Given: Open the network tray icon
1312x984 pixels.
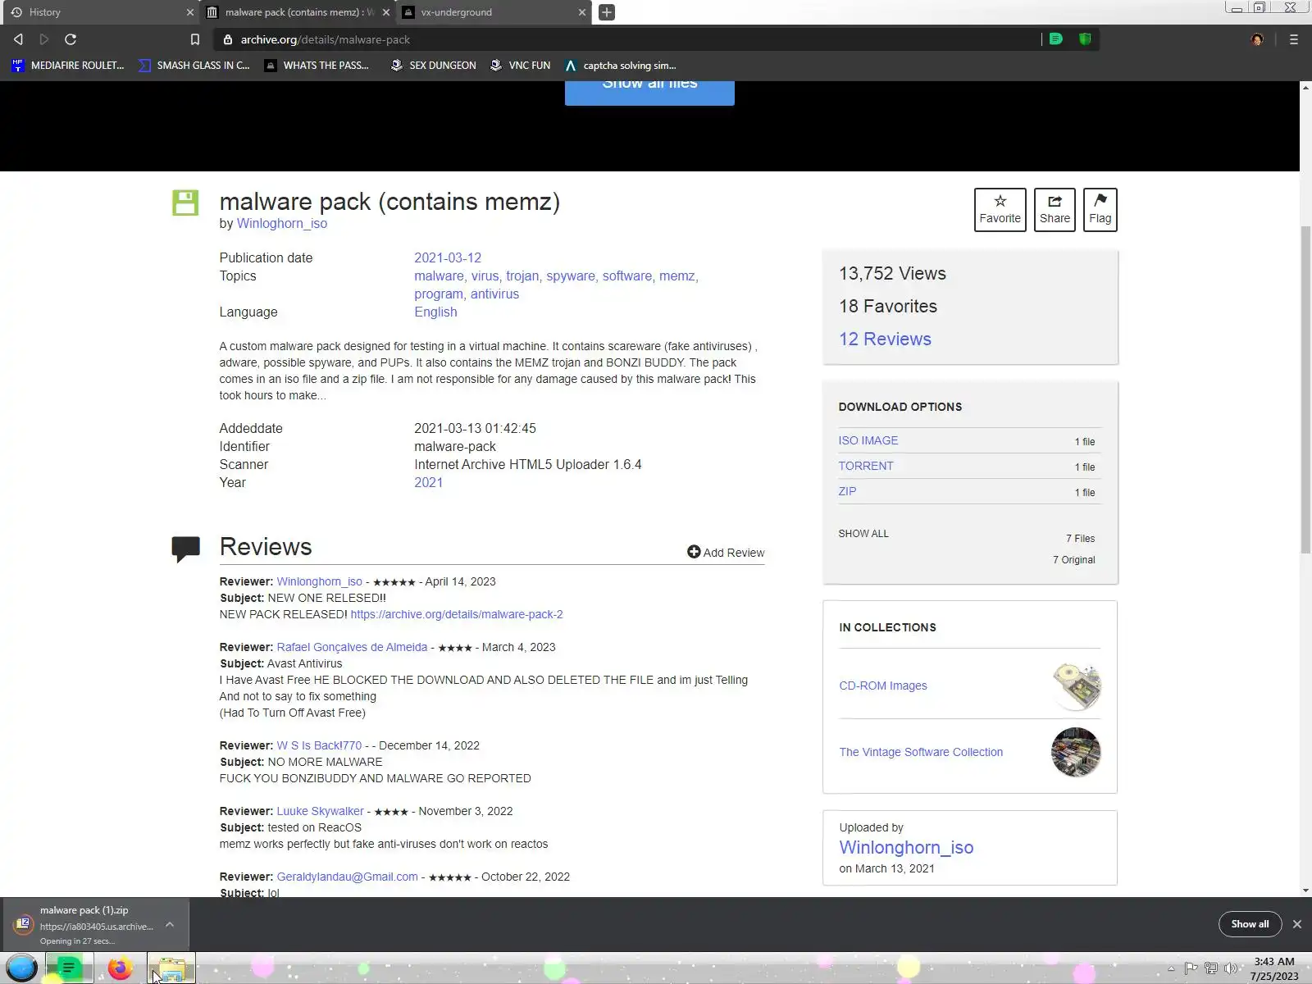Looking at the screenshot, I should 1210,968.
